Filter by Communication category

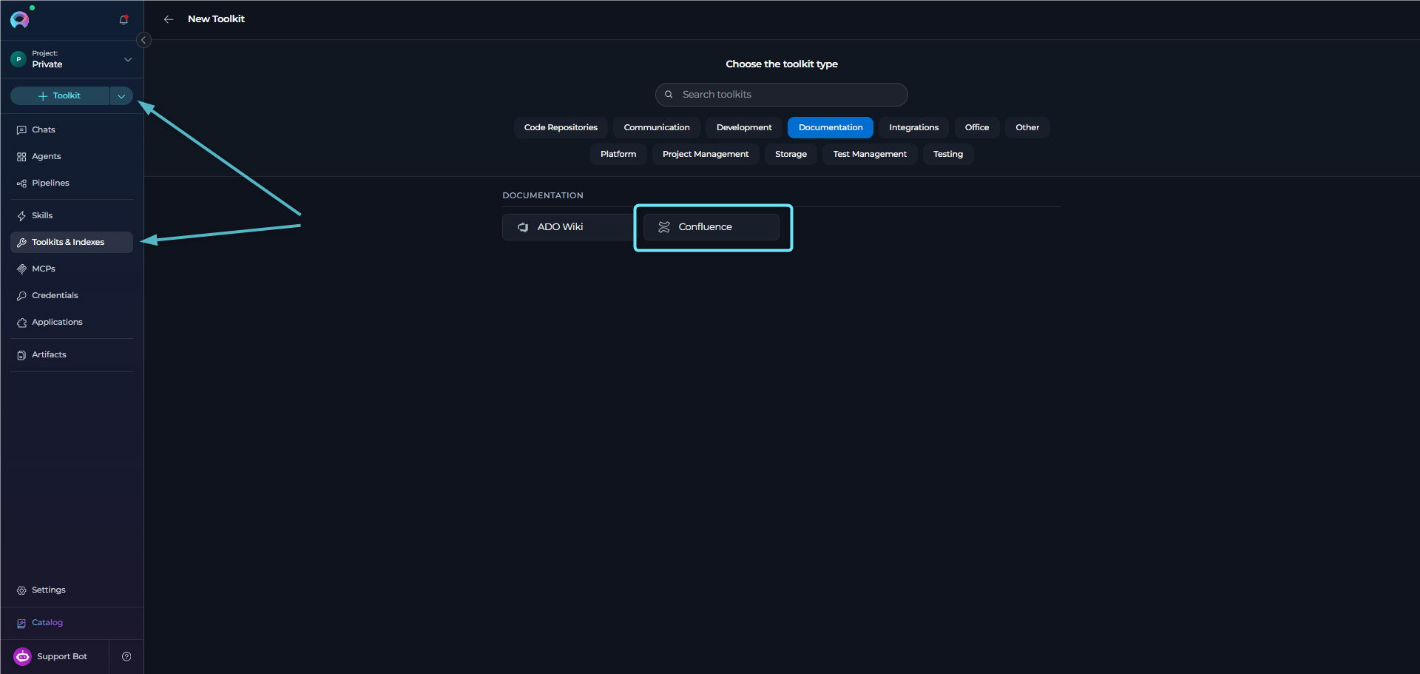click(x=657, y=127)
